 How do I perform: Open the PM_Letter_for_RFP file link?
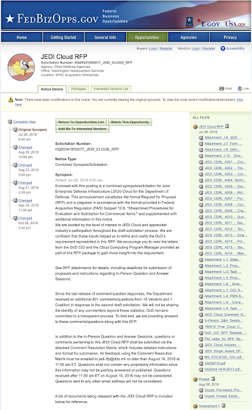click(224, 339)
